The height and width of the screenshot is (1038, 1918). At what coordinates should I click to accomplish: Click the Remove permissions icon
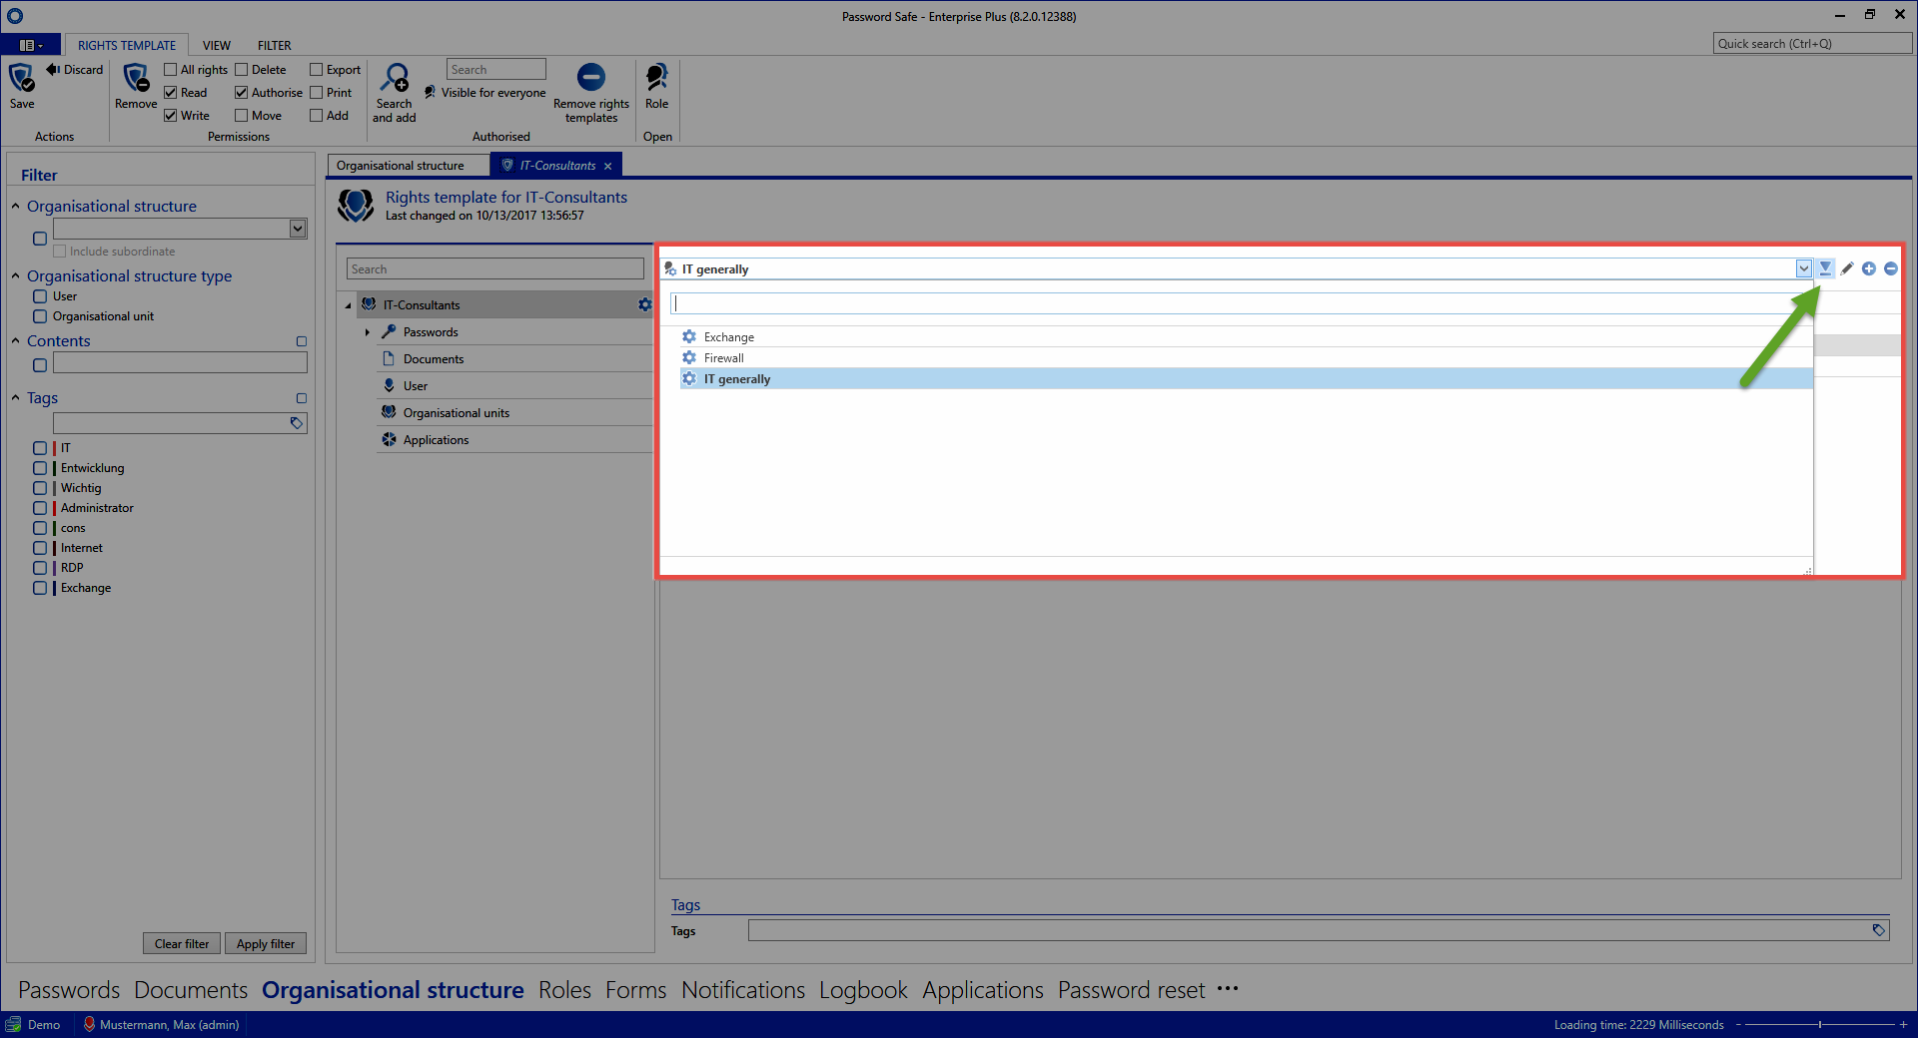tap(136, 78)
